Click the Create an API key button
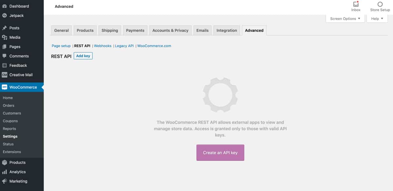The image size is (393, 191). [220, 152]
